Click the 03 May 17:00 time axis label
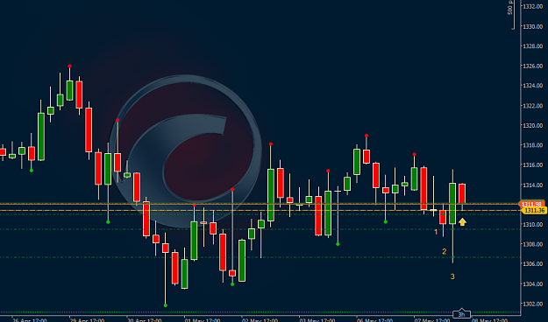The width and height of the screenshot is (548, 322). [x=317, y=319]
